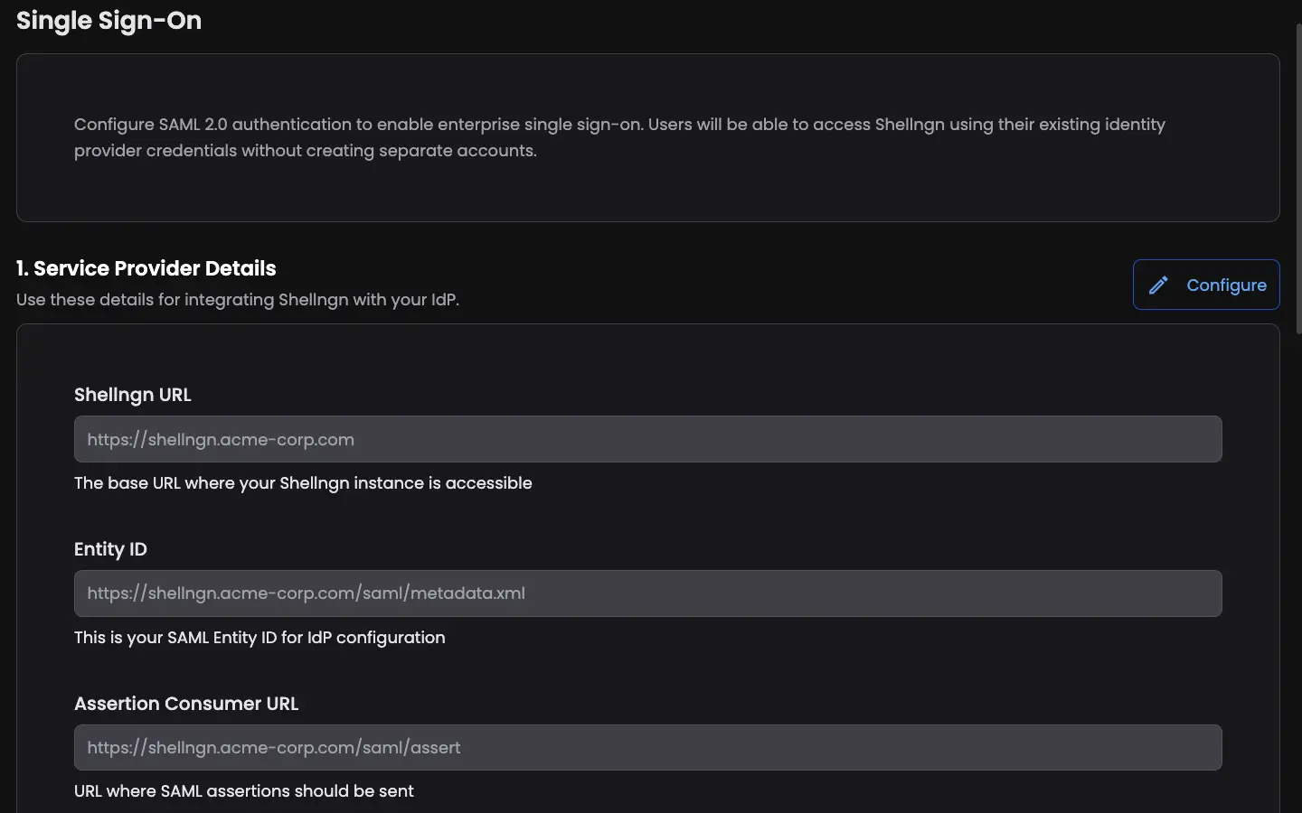Click the 'Entity ID' field label

[x=110, y=549]
